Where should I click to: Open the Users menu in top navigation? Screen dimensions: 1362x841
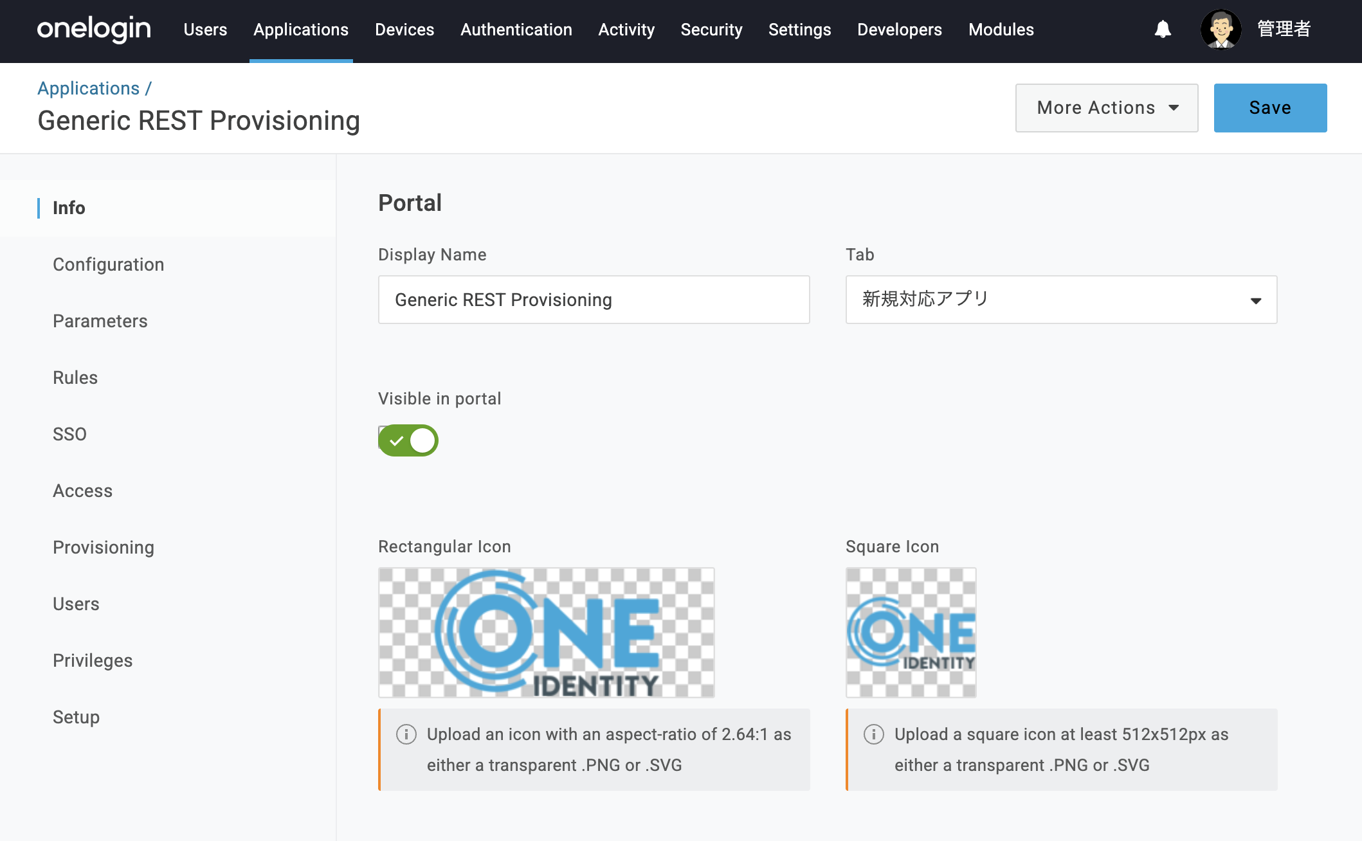coord(205,30)
